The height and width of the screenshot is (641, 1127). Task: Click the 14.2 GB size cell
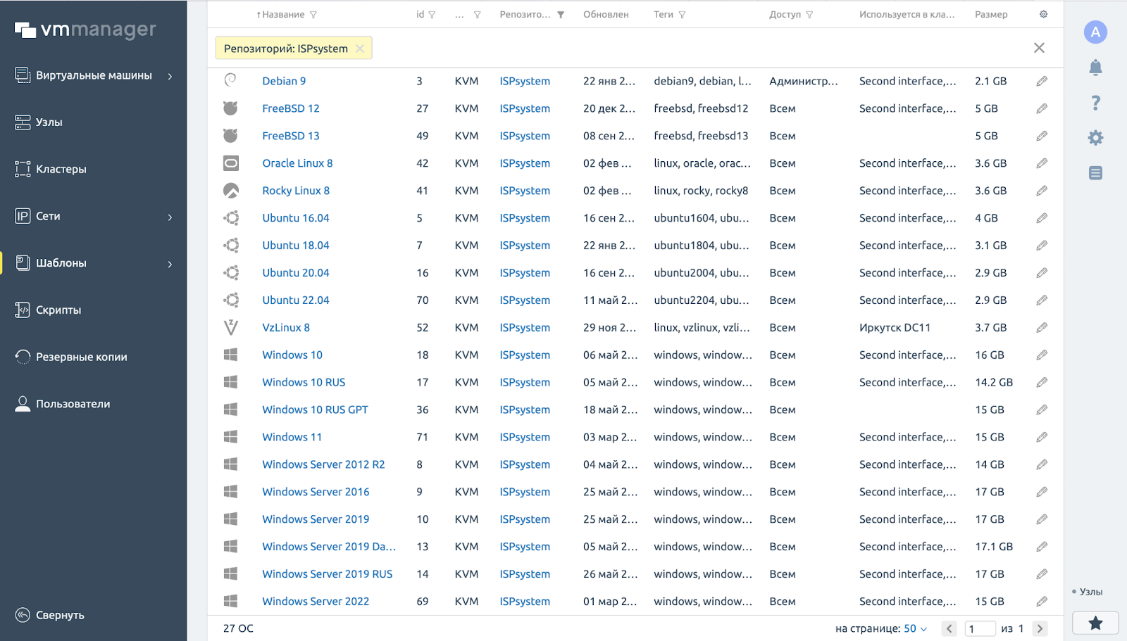click(994, 382)
